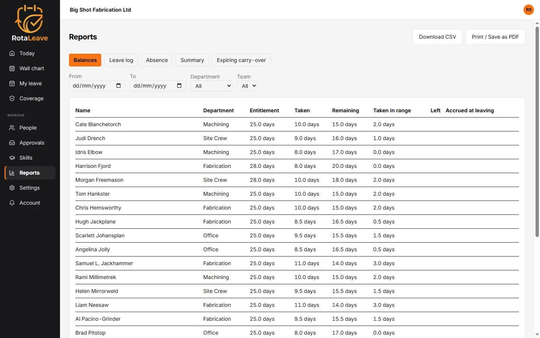Click the scrollbar down arrow
Screen dimensions: 540x338
point(537,334)
